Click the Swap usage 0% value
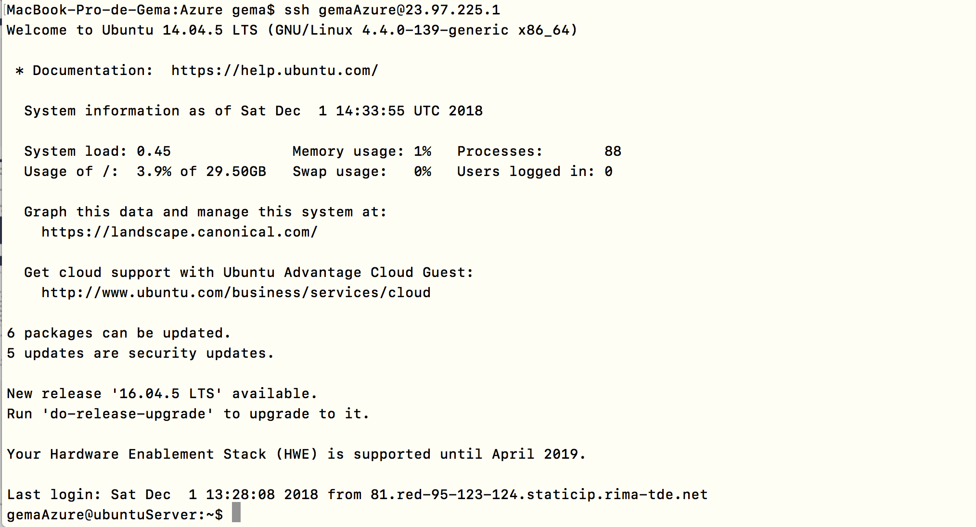976x527 pixels. pyautogui.click(x=423, y=172)
